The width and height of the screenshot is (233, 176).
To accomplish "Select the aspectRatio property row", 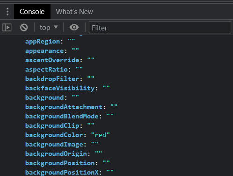I will (54, 70).
